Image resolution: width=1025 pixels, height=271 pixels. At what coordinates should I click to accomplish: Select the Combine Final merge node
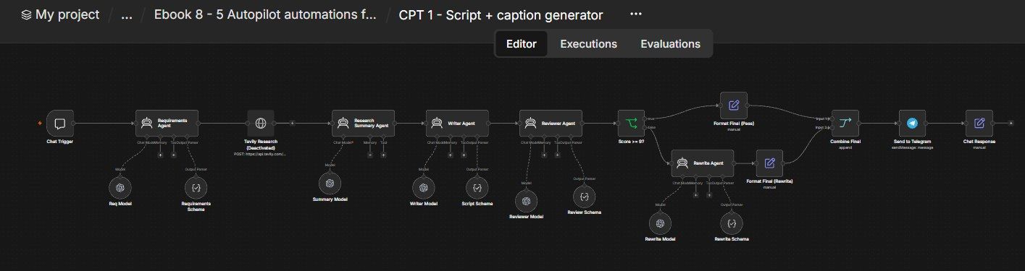coord(845,124)
